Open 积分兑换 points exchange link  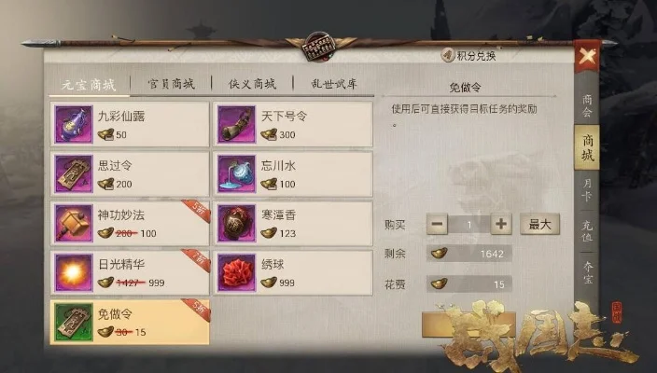(469, 55)
